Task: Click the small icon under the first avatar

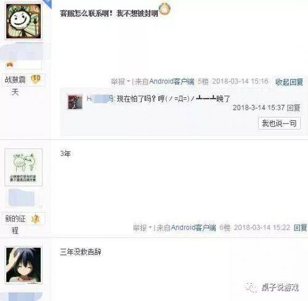Action: click(10, 65)
